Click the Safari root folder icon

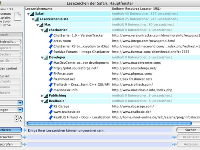[32, 14]
